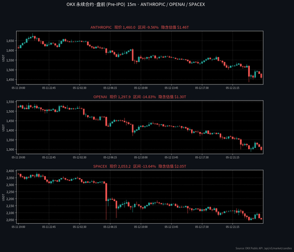Click the 1,450 tick on the OPENAI y-axis
Image resolution: width=294 pixels, height=252 pixels.
coord(10,121)
